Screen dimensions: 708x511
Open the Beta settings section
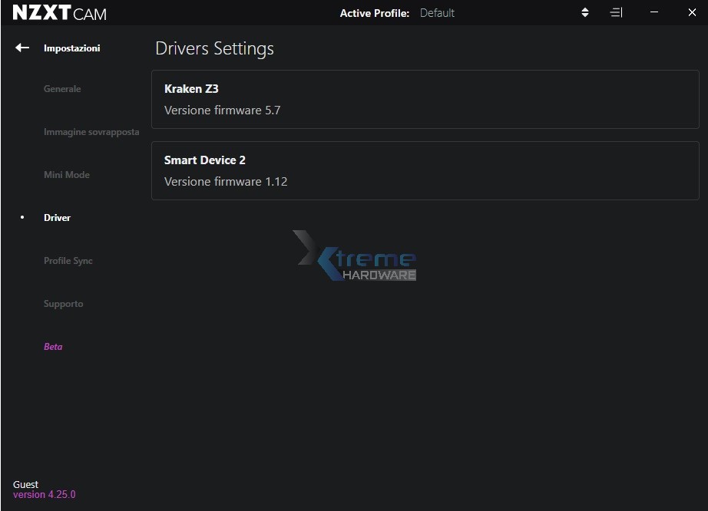53,347
